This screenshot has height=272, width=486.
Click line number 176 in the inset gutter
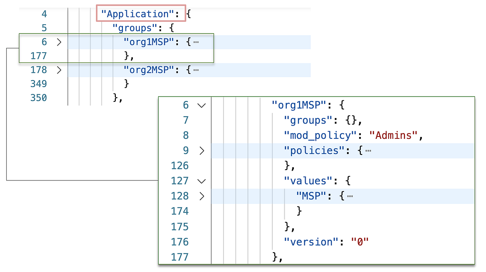click(180, 242)
